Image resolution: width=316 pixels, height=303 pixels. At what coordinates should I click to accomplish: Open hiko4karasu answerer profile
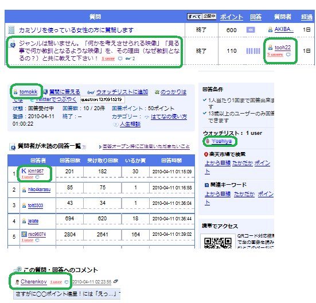(39, 189)
